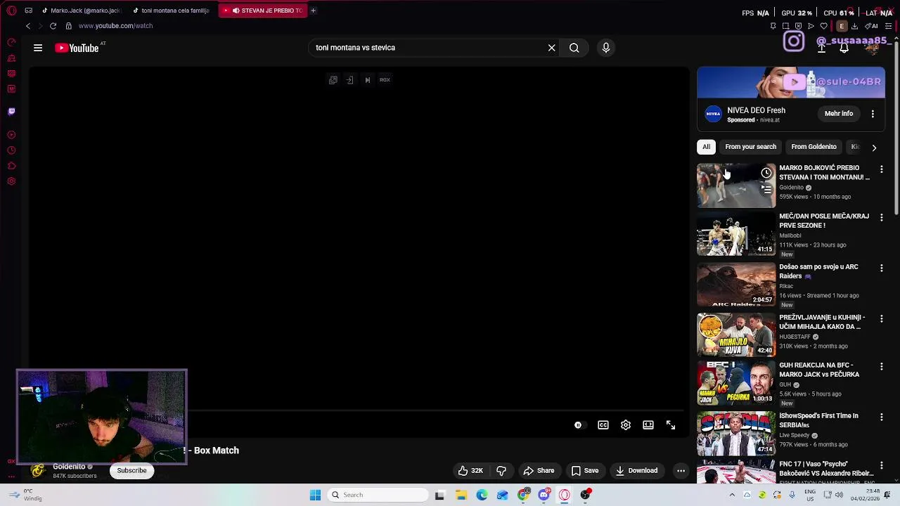Screen dimensions: 900x506
Task: Open the YouTube guide hamburger menu
Action: 38,48
